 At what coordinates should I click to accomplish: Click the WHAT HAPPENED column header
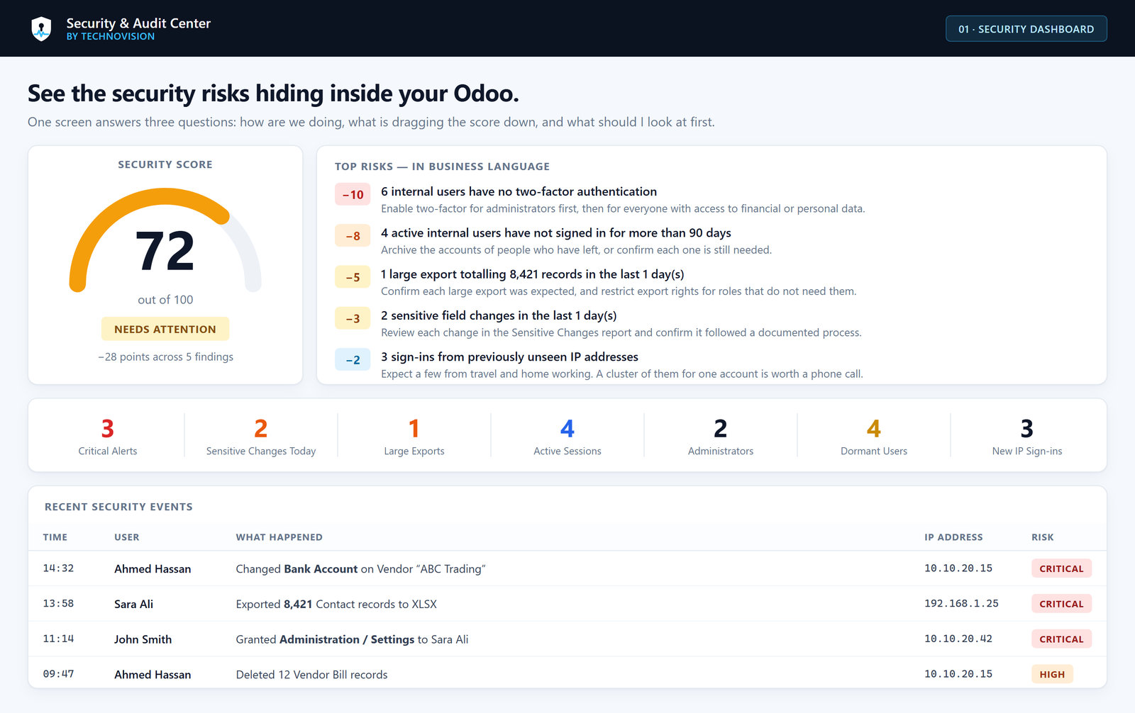279,537
